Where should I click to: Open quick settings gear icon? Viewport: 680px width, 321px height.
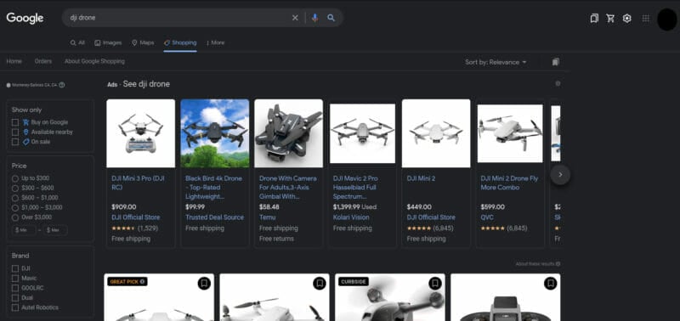[x=627, y=18]
